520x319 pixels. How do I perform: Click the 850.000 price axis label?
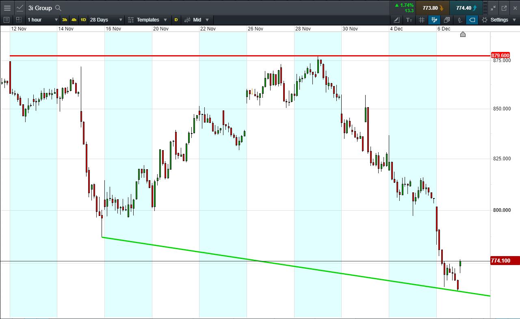[502, 109]
